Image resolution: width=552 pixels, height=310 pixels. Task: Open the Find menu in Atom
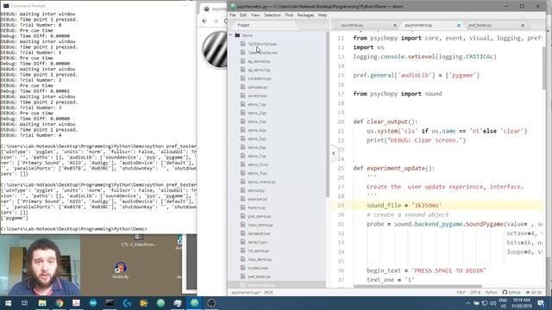(289, 15)
